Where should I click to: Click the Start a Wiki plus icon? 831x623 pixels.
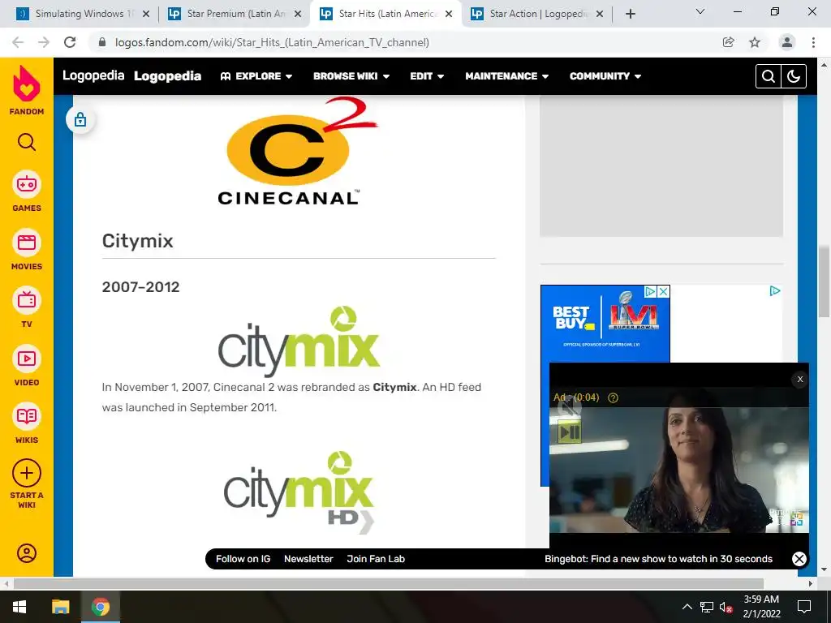tap(27, 473)
